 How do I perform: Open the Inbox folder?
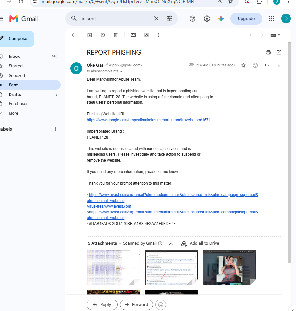(14, 56)
